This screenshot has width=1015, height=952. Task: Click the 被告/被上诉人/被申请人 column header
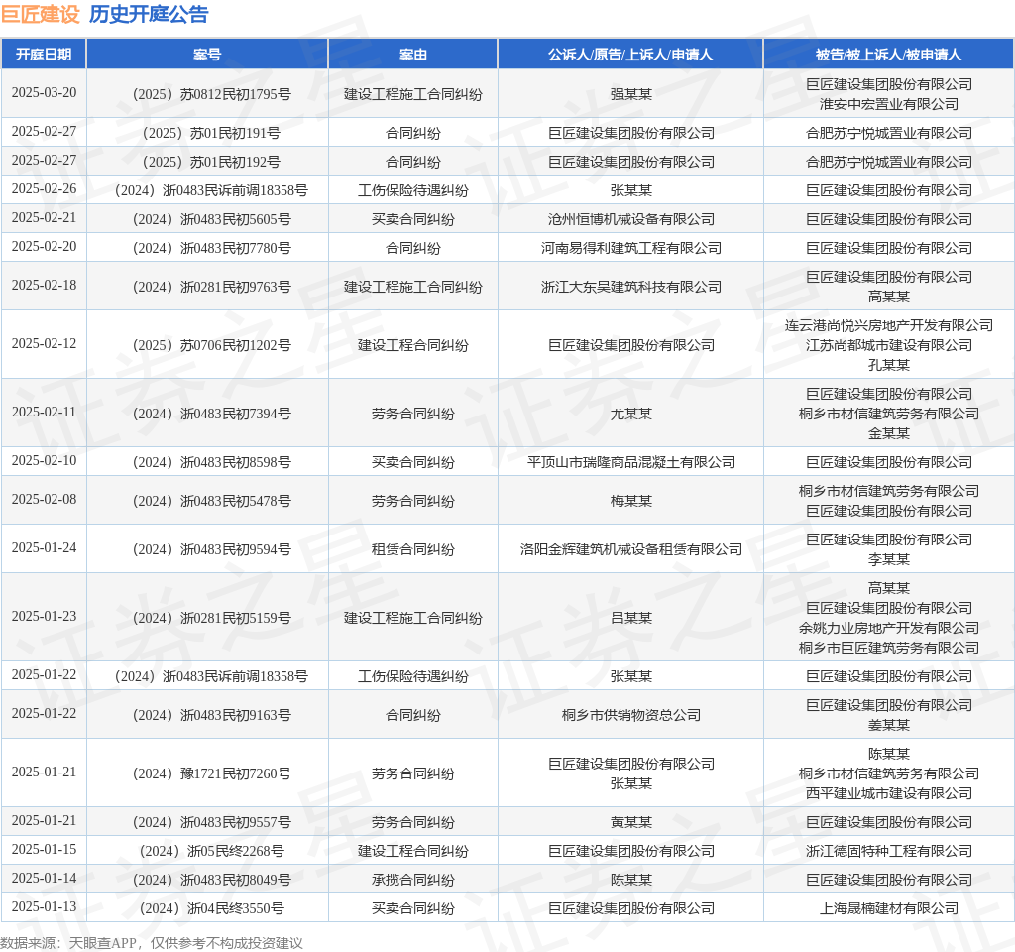tap(889, 55)
